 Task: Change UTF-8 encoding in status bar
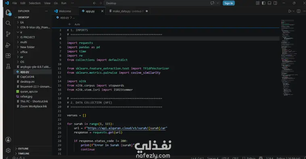tap(225, 158)
